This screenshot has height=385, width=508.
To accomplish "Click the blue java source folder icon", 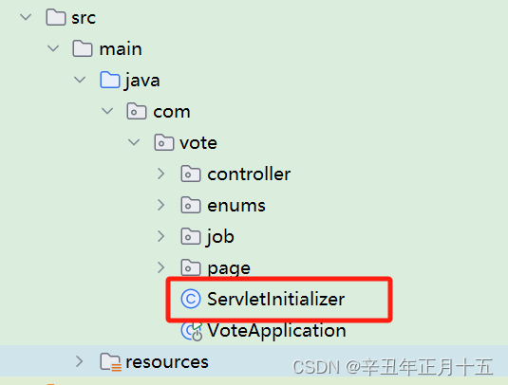I will point(110,80).
